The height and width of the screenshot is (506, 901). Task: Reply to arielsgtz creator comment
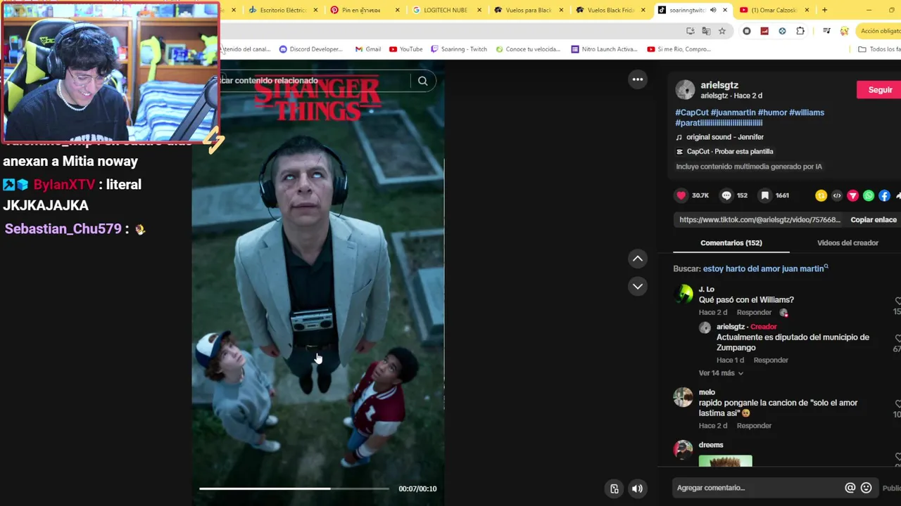(x=771, y=361)
